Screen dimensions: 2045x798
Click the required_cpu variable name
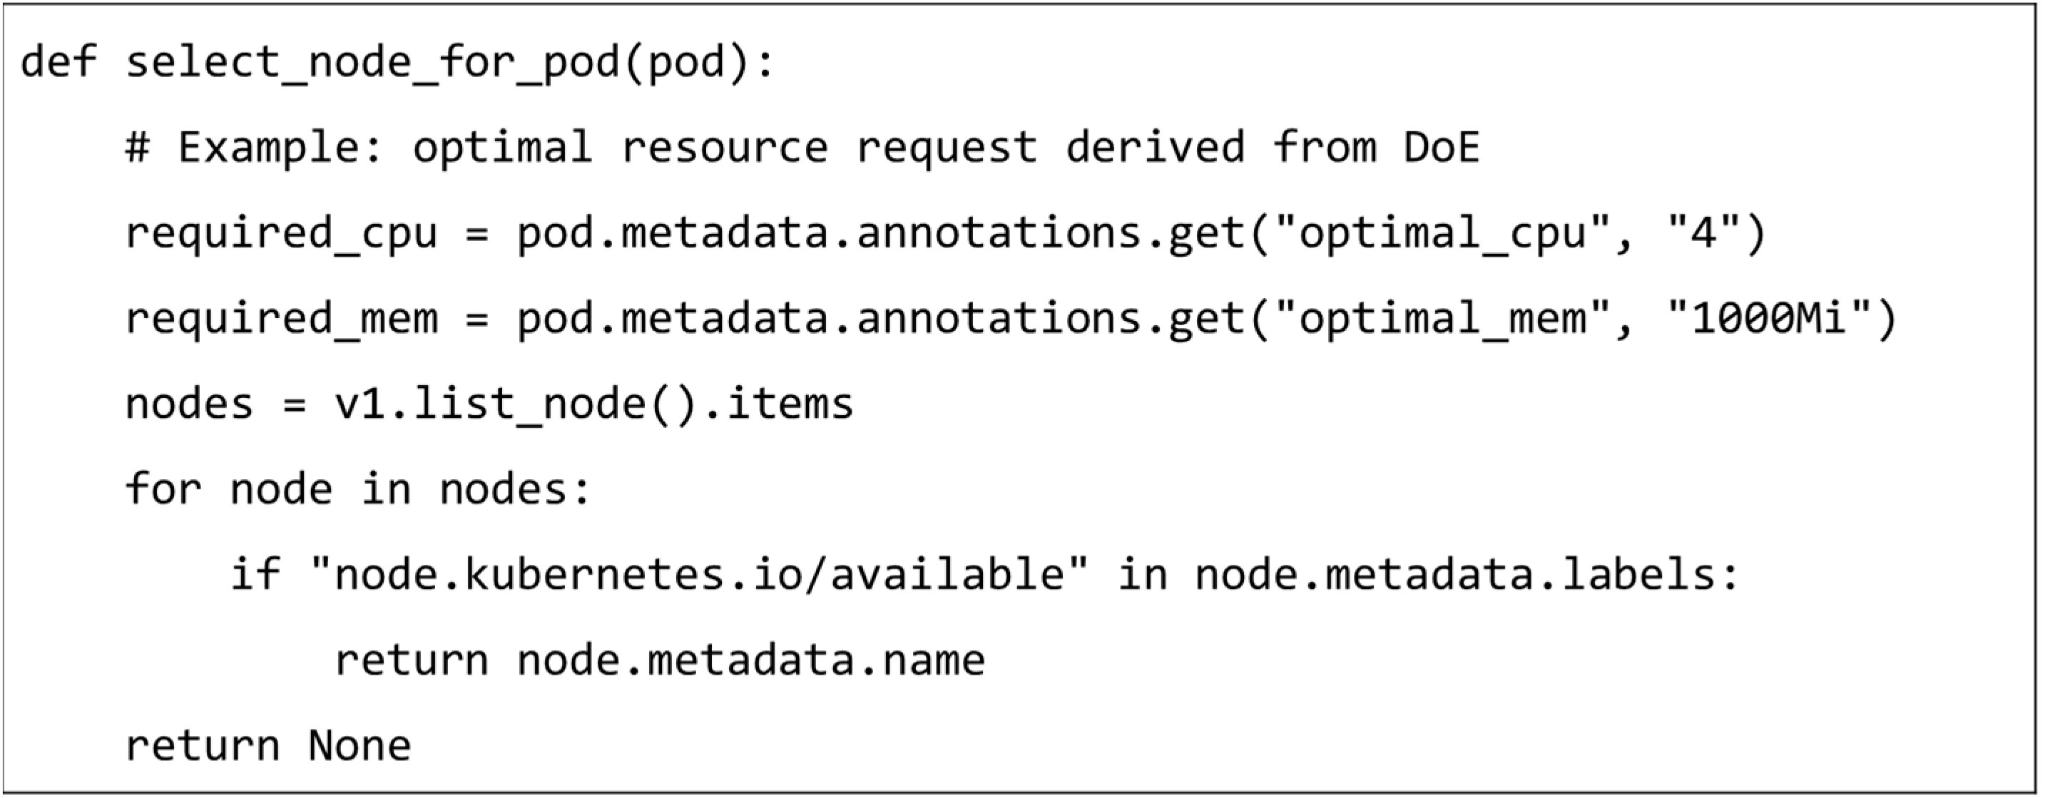pyautogui.click(x=282, y=234)
